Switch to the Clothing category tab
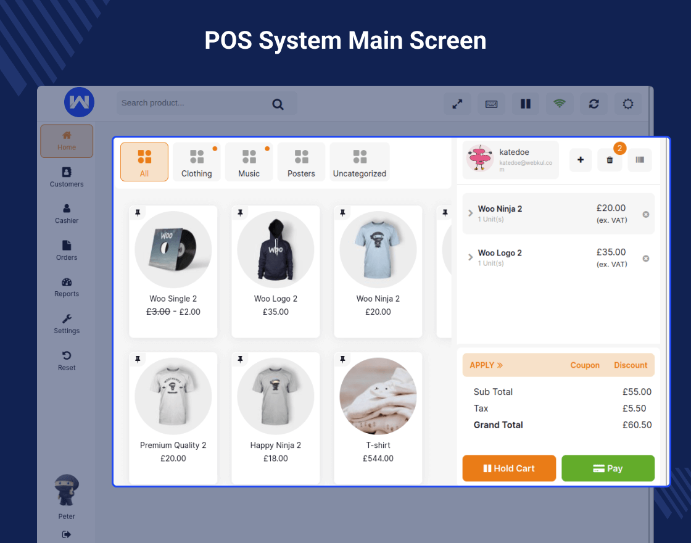 [196, 162]
